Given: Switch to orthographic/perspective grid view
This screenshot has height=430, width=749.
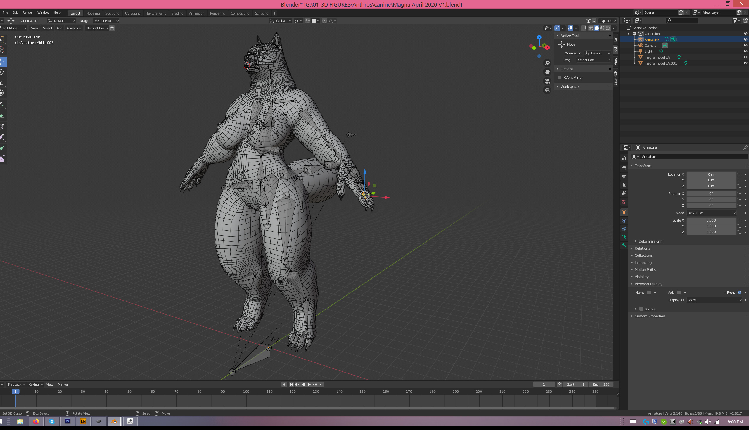Looking at the screenshot, I should point(547,90).
